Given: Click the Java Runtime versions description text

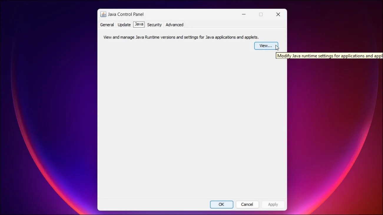Looking at the screenshot, I should pos(181,37).
